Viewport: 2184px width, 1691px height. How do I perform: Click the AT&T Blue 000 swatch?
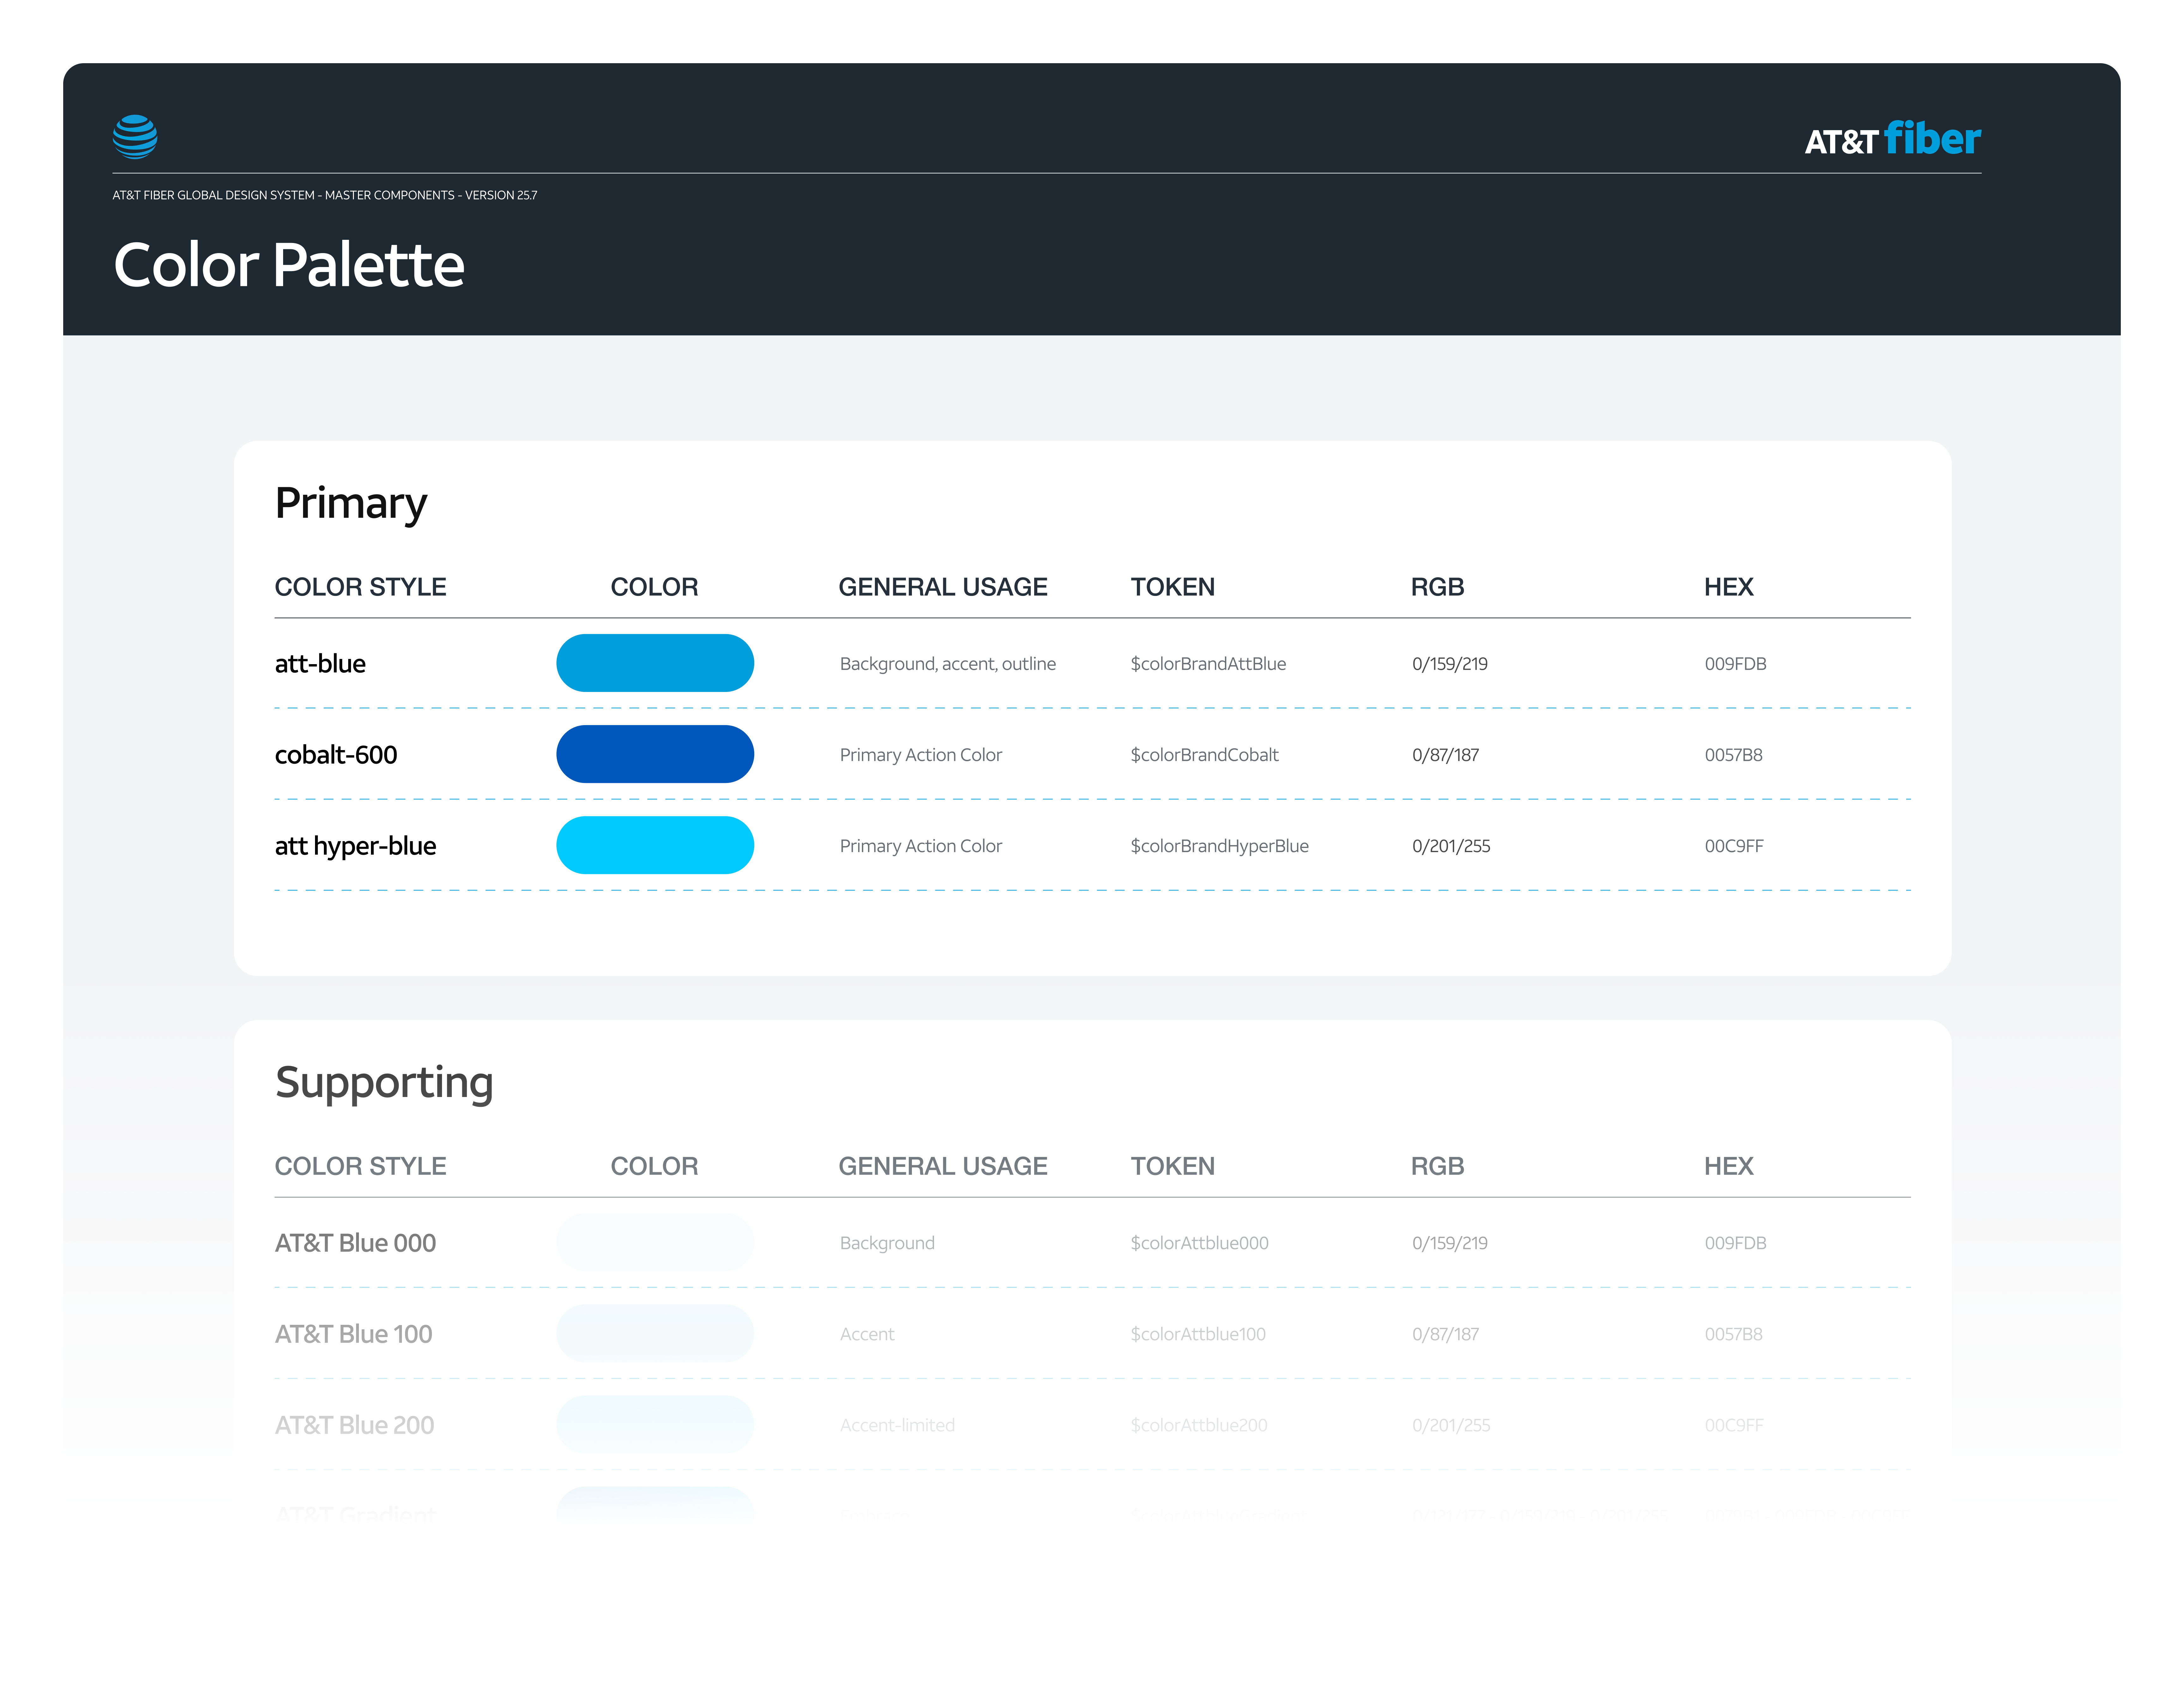[x=655, y=1242]
